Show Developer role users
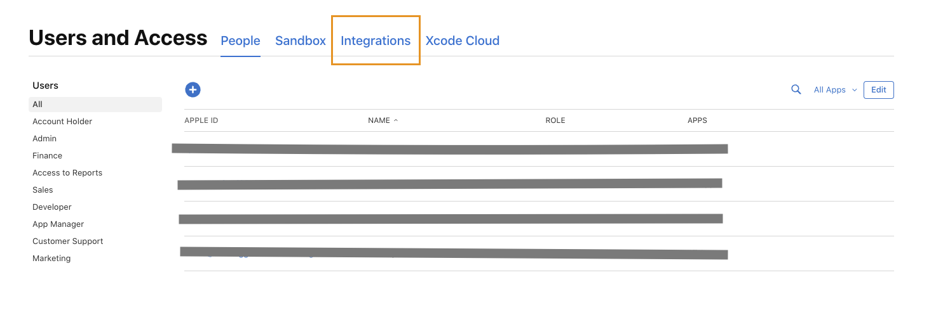The width and height of the screenshot is (950, 327). [52, 207]
